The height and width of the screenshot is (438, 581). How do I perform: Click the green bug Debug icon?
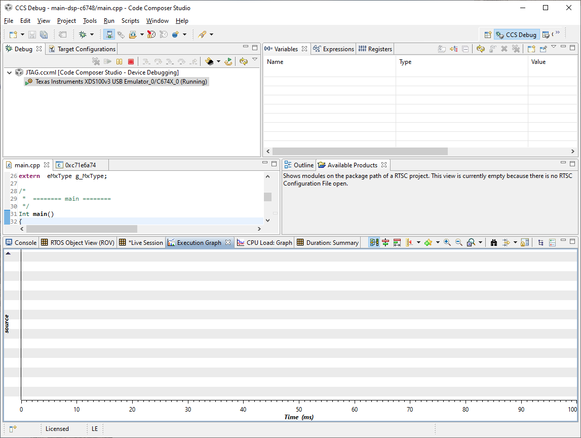[x=83, y=34]
